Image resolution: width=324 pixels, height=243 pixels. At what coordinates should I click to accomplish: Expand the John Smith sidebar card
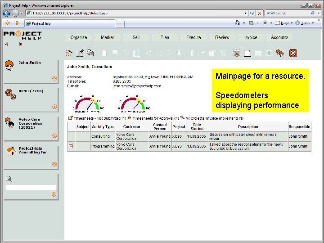[54, 78]
